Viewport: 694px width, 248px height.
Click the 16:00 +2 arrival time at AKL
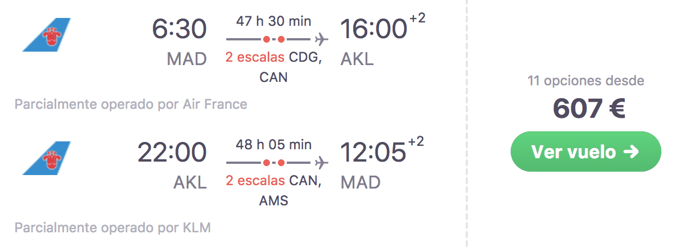coord(382,28)
